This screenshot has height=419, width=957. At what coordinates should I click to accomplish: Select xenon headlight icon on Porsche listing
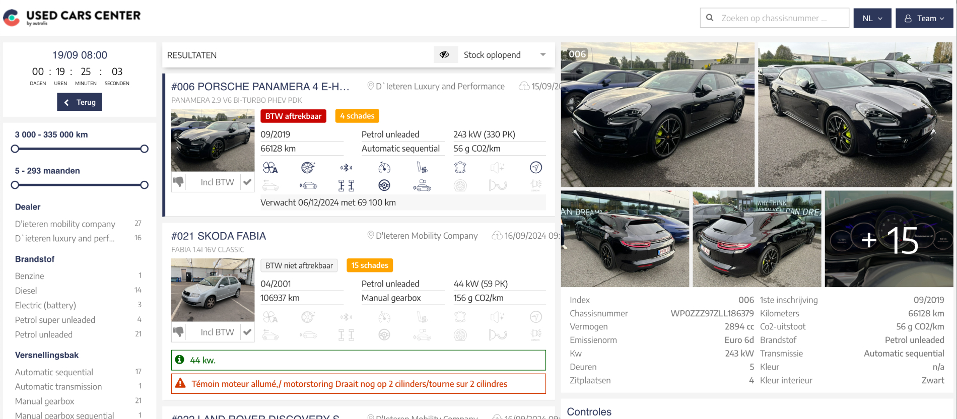pos(536,186)
